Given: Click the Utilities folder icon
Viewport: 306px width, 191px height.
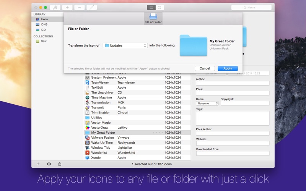Looking at the screenshot, I should tap(88, 118).
